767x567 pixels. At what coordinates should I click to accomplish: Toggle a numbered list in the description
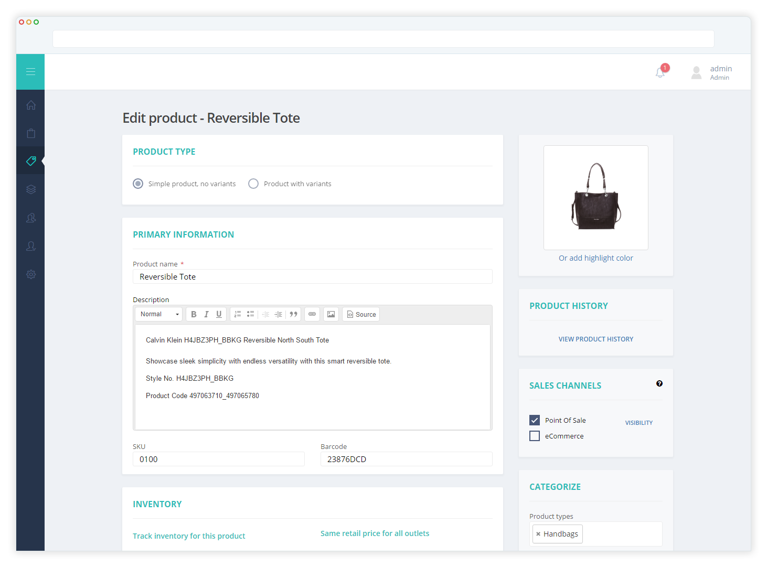(238, 314)
